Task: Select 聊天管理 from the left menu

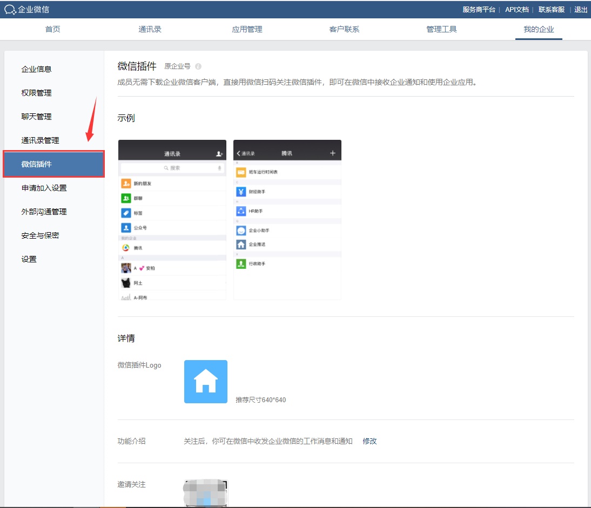Action: (37, 117)
